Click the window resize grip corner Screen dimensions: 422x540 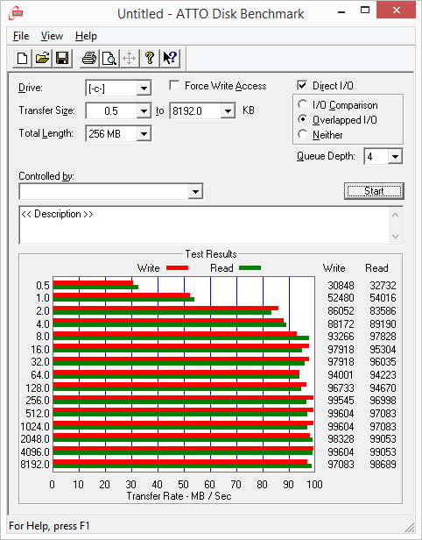click(410, 527)
